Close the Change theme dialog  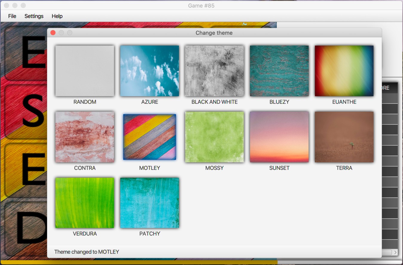point(53,33)
